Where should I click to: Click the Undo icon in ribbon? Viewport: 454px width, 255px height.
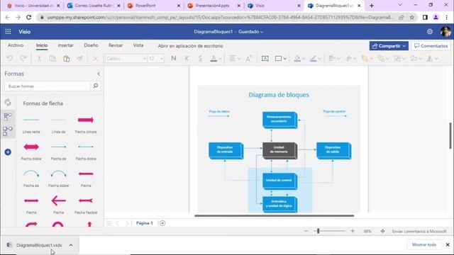pos(10,58)
